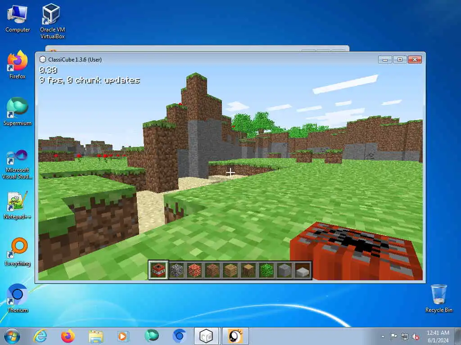
Task: Open Windows Explorer from the taskbar
Action: (x=96, y=336)
